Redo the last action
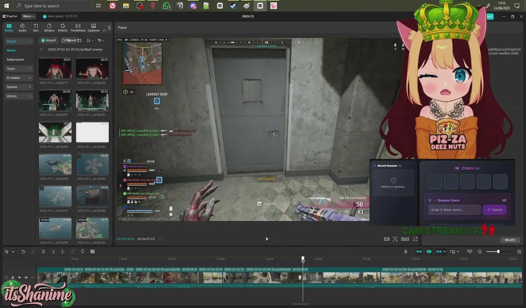The height and width of the screenshot is (308, 526). tap(33, 252)
